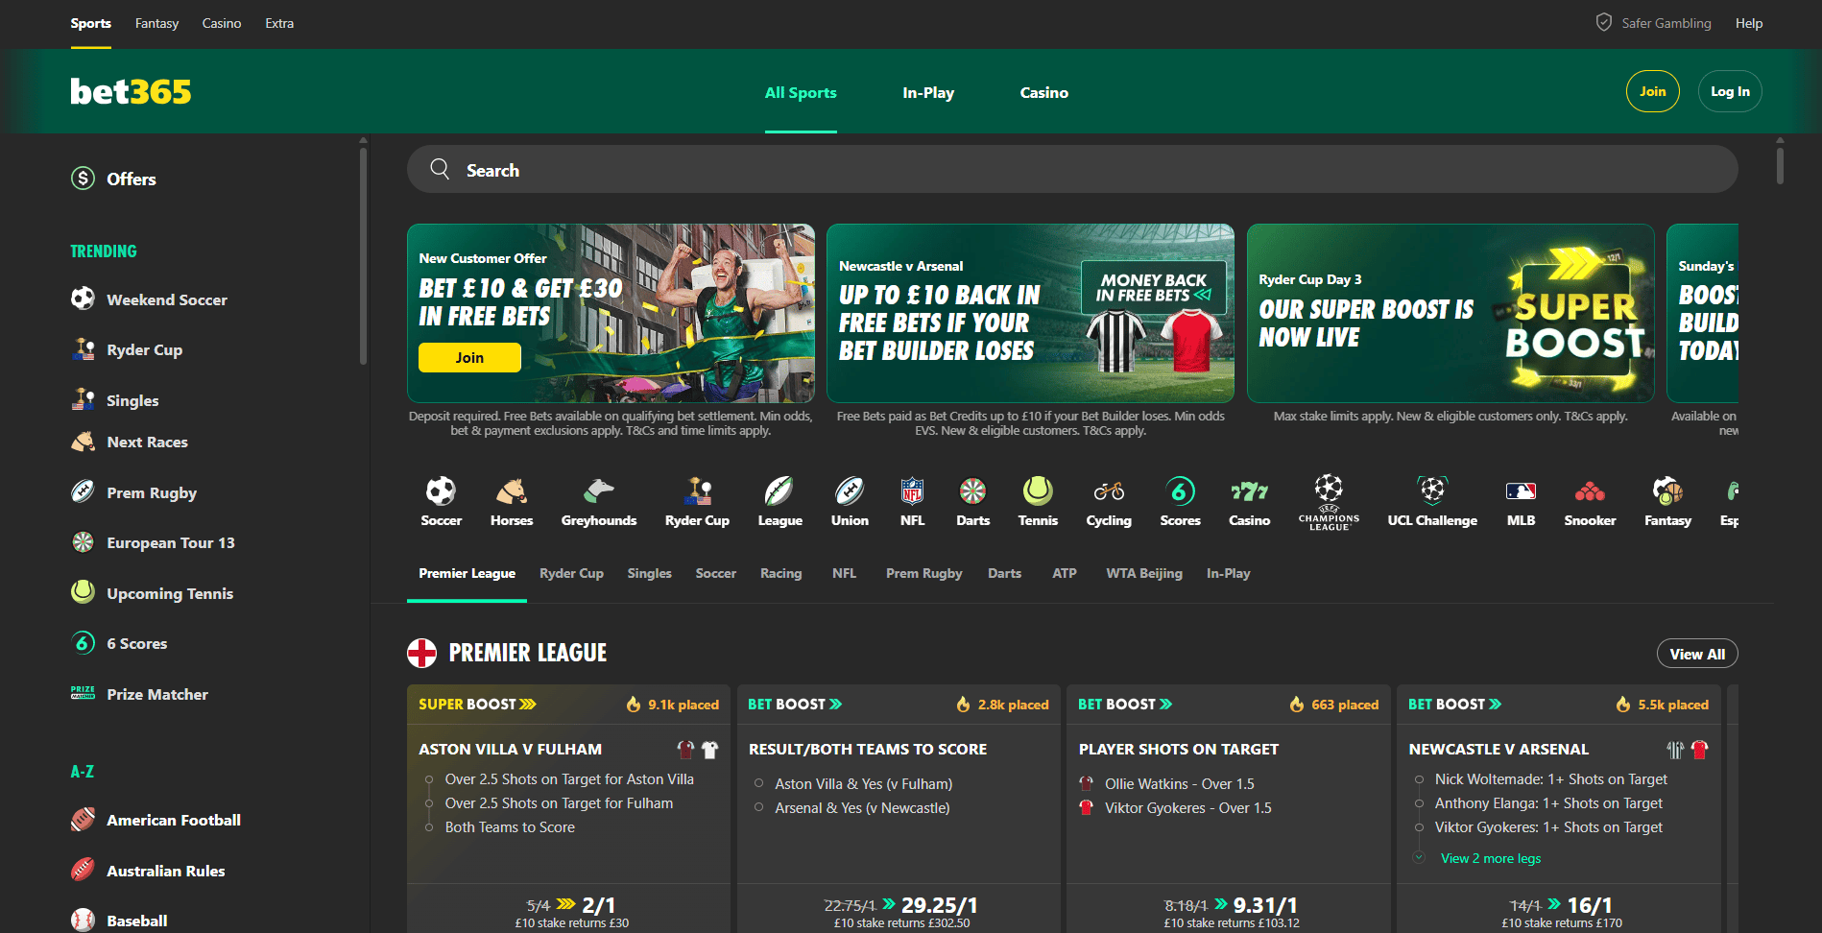
Task: Click the bet365 logo
Action: pos(131,91)
